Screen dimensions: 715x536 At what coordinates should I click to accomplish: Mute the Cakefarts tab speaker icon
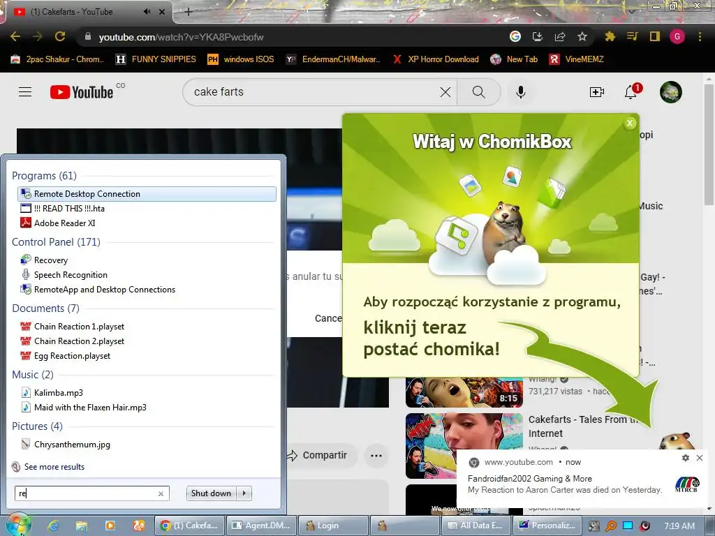pyautogui.click(x=147, y=12)
